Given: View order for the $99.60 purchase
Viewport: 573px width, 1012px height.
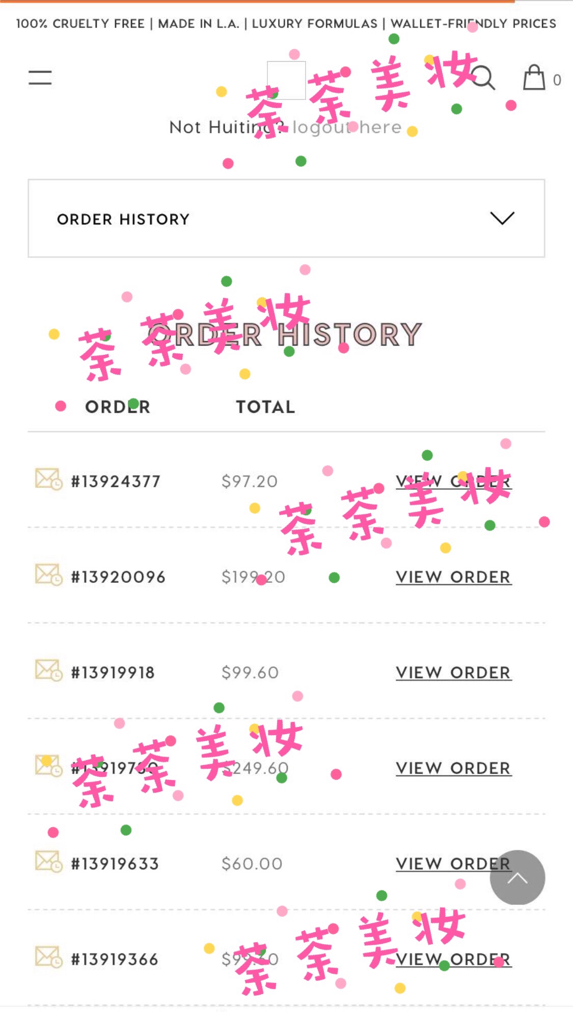Looking at the screenshot, I should click(453, 673).
